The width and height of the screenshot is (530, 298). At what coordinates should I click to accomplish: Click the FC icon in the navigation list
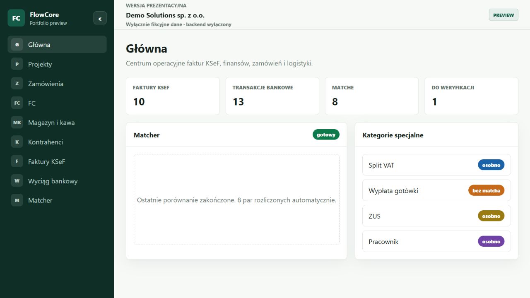pos(17,103)
